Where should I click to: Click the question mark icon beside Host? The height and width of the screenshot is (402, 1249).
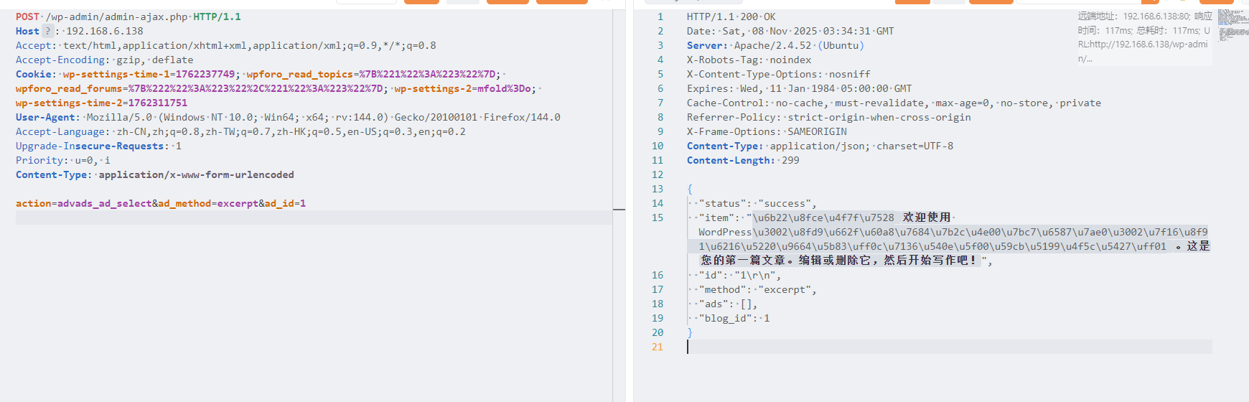point(47,31)
